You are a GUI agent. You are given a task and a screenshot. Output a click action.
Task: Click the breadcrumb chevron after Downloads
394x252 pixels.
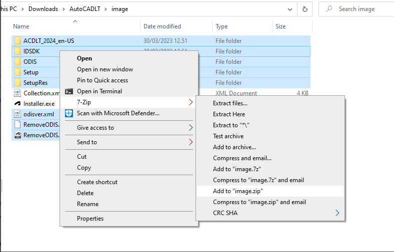click(63, 9)
